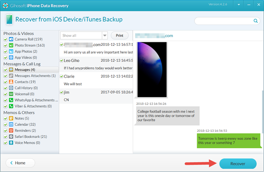Click the 'College football season' gray message bubble
This screenshot has height=172, width=264.
(x=168, y=116)
